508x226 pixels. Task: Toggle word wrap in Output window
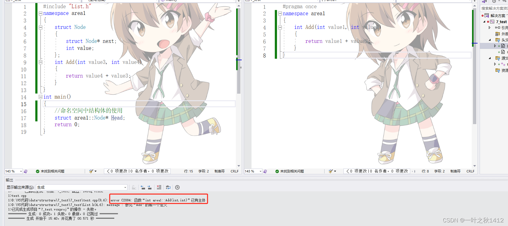pyautogui.click(x=168, y=187)
